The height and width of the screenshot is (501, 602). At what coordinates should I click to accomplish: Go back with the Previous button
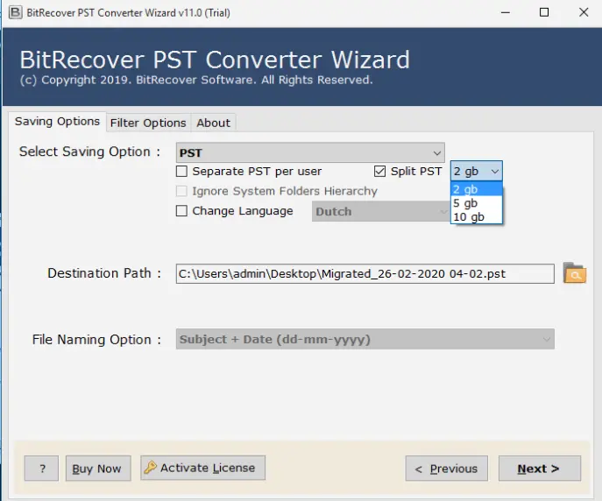(x=447, y=469)
